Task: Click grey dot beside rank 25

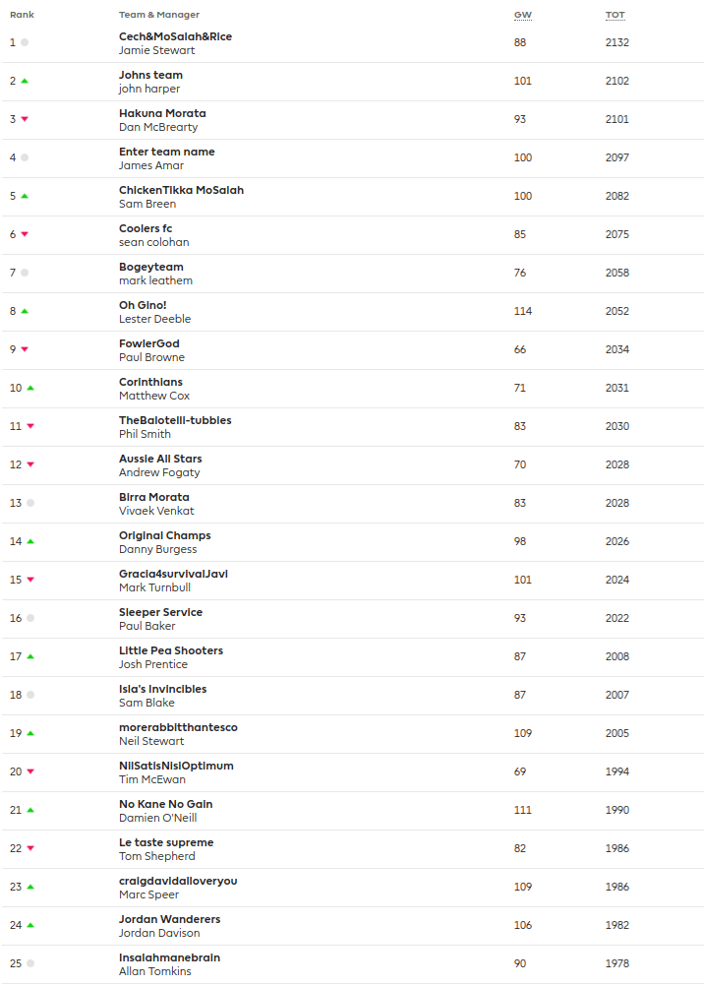Action: pyautogui.click(x=30, y=963)
